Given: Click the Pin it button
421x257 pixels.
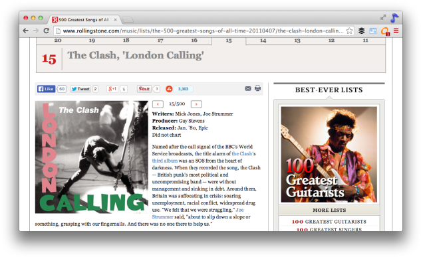Looking at the screenshot, I should (144, 89).
